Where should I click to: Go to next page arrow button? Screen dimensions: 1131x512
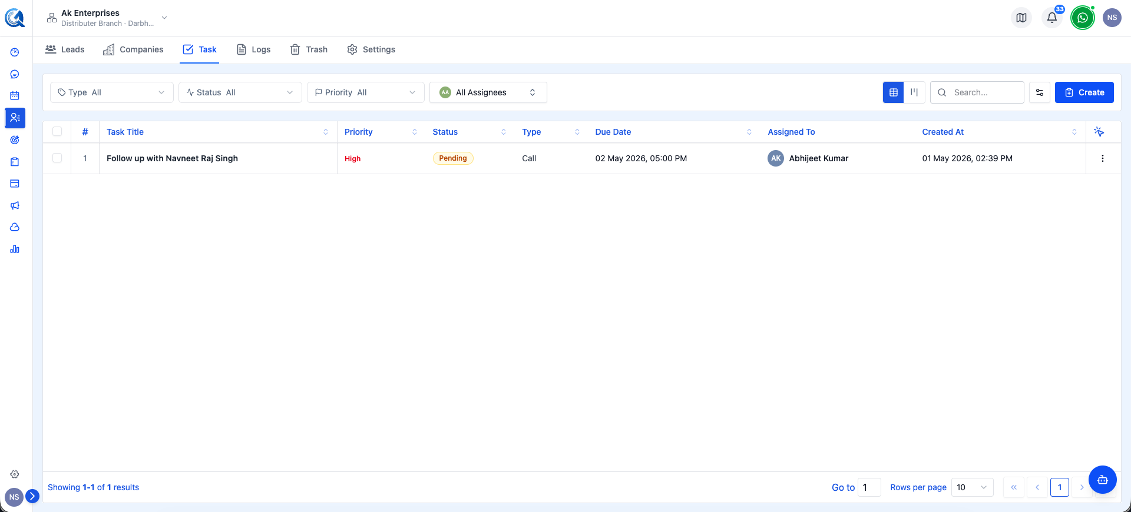[x=1082, y=487]
